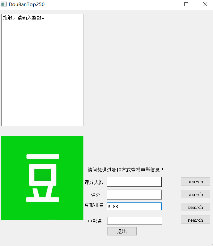Click the window resize grip in corner
This screenshot has width=213, height=246.
(212, 245)
